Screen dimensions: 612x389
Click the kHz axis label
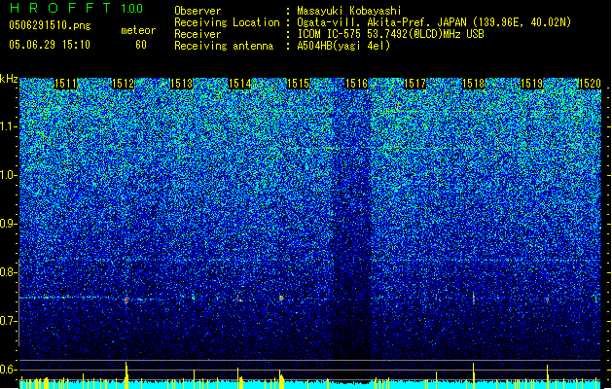(9, 79)
